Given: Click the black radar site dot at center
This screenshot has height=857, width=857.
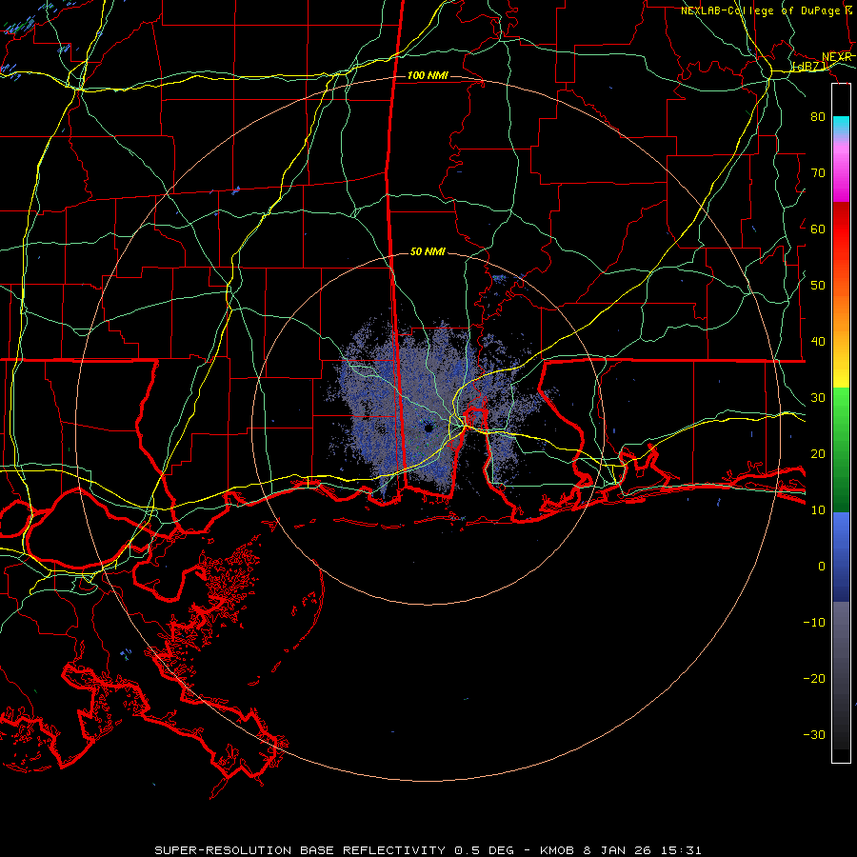Looking at the screenshot, I should [x=428, y=428].
